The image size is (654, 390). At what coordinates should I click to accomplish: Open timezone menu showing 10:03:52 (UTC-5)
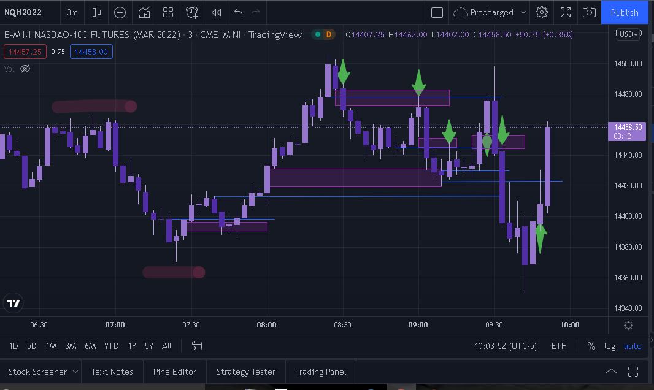pos(506,346)
